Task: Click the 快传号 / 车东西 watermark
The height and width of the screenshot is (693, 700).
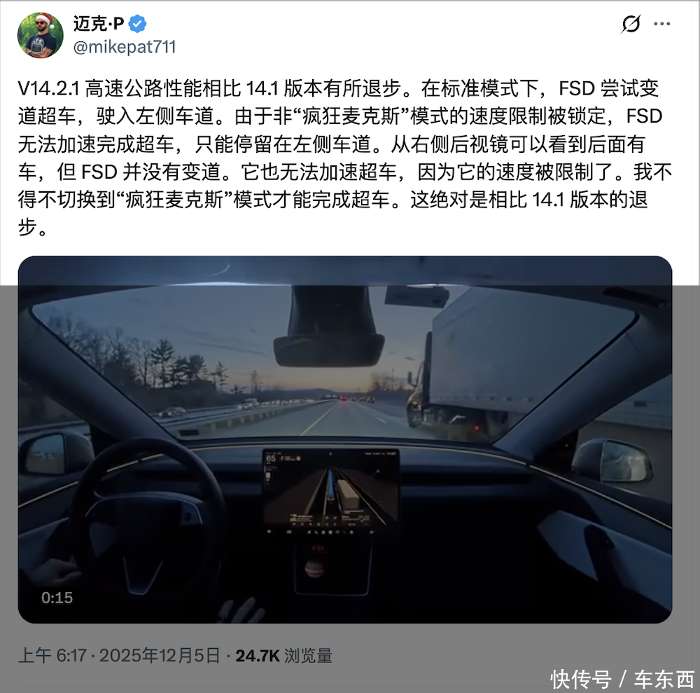Action: (x=623, y=679)
